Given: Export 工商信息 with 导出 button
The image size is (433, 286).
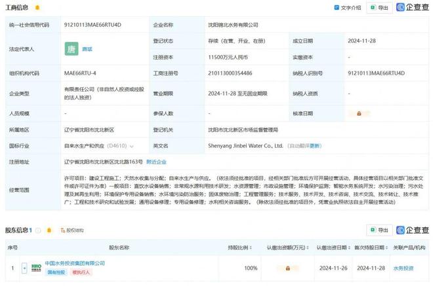Looking at the screenshot, I should coord(379,8).
